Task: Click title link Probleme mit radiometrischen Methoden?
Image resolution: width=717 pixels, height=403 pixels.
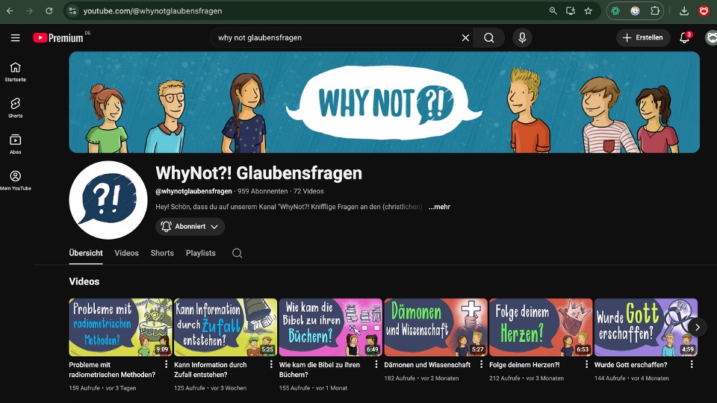Action: (112, 369)
